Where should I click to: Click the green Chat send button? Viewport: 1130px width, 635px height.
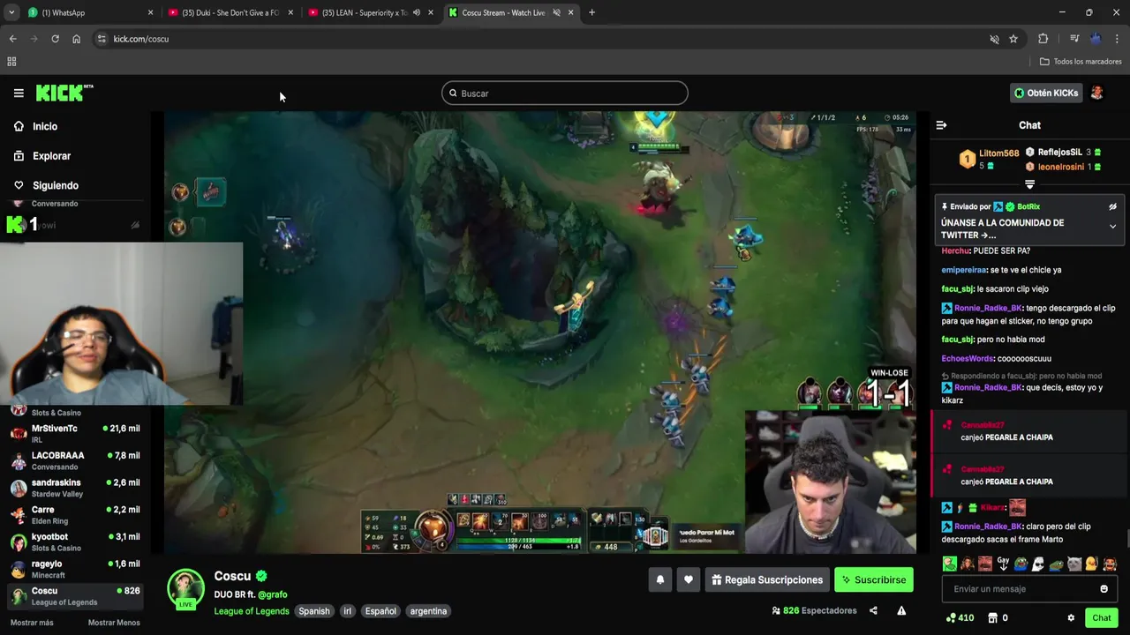[x=1101, y=618]
